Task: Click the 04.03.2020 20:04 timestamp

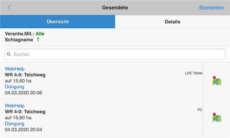Action: (23, 130)
